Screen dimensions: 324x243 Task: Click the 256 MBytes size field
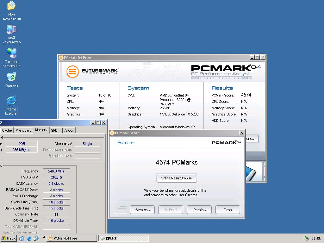click(22, 150)
